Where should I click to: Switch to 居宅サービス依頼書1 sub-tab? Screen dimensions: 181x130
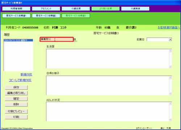[16, 16]
